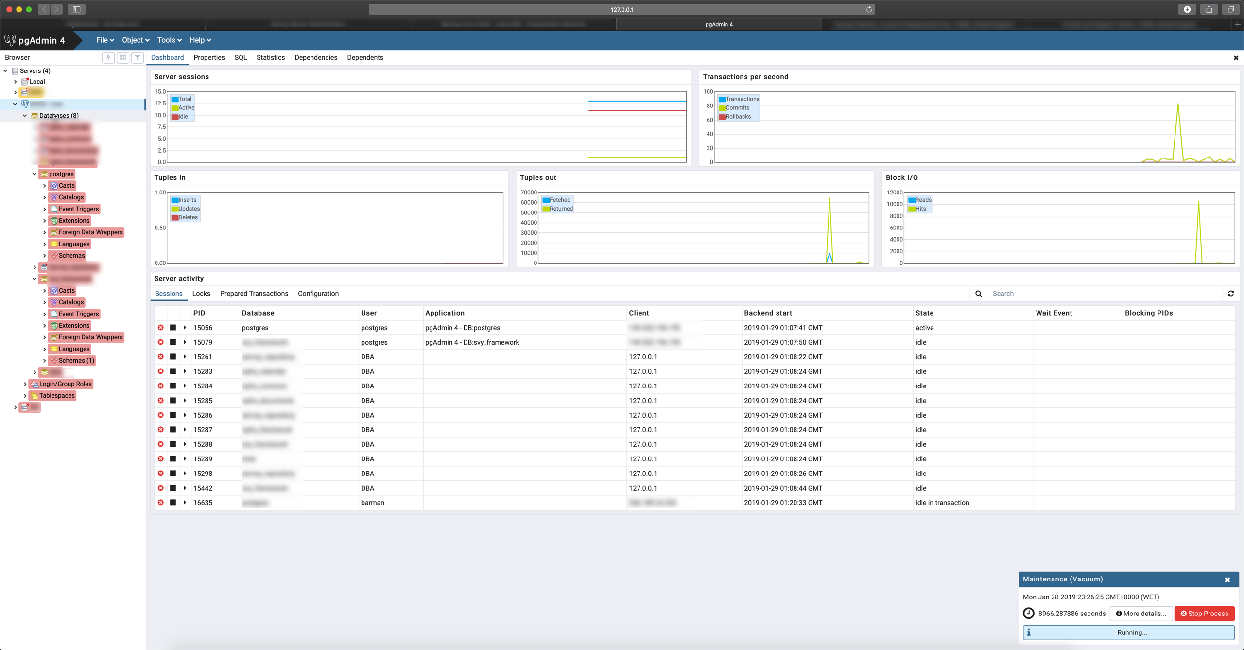Cancel query for PID 15442
Screen dimensions: 1244x650
click(x=173, y=488)
